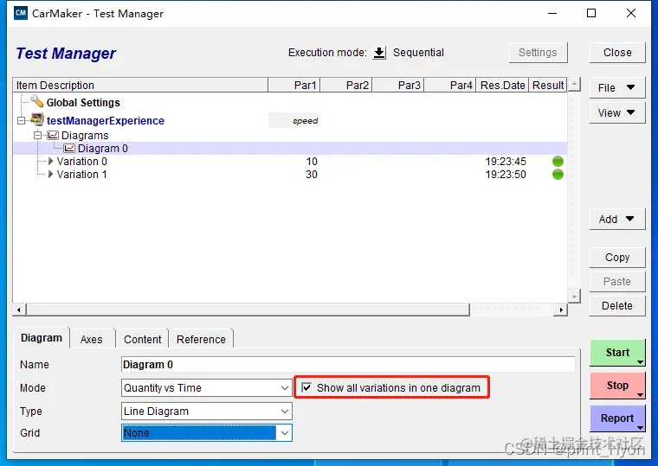The width and height of the screenshot is (658, 466).
Task: Collapse the testManagerExperience tree node
Action: pyautogui.click(x=21, y=121)
